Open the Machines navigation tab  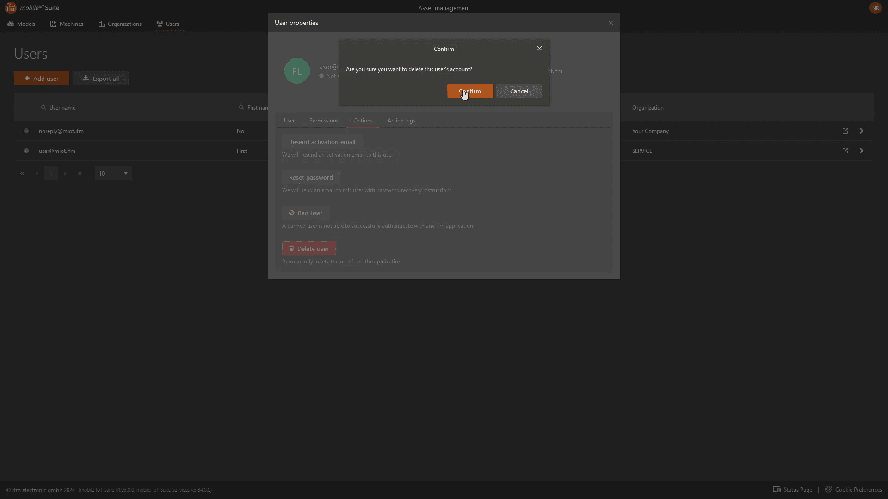(67, 24)
